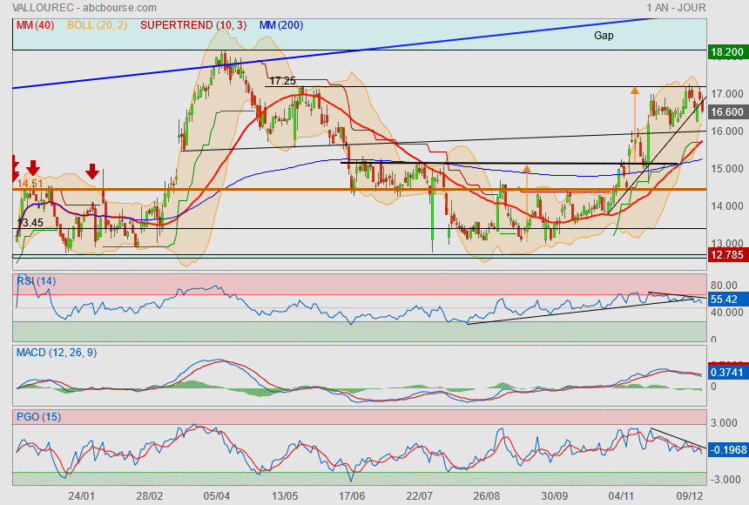Screen dimensions: 749x505
Task: Click the 17.25 resistance level label
Action: 283,81
